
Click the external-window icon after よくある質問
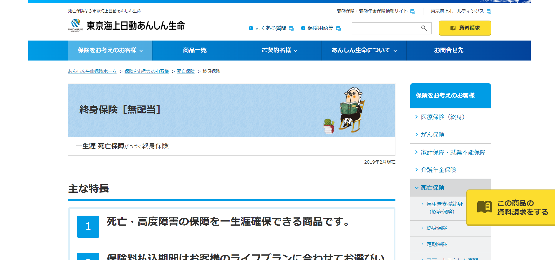pos(291,28)
